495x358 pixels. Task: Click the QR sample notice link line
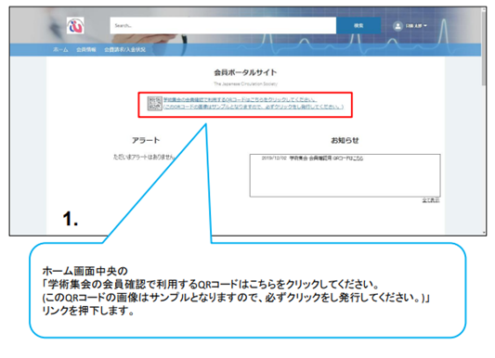coord(254,107)
